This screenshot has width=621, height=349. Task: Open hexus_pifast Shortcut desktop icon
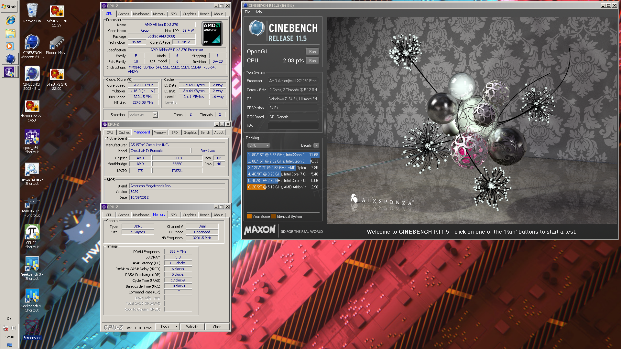pos(32,174)
